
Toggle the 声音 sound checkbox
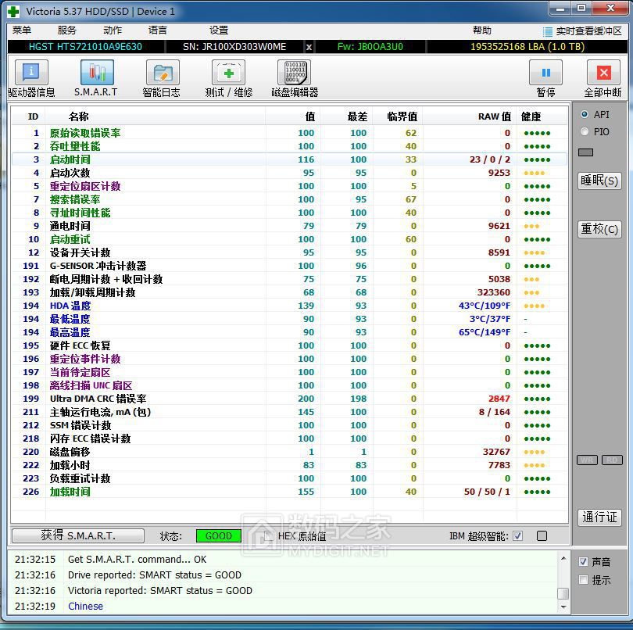583,562
